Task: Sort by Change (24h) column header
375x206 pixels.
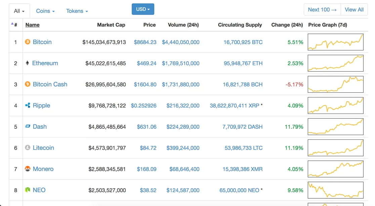Action: [x=287, y=25]
